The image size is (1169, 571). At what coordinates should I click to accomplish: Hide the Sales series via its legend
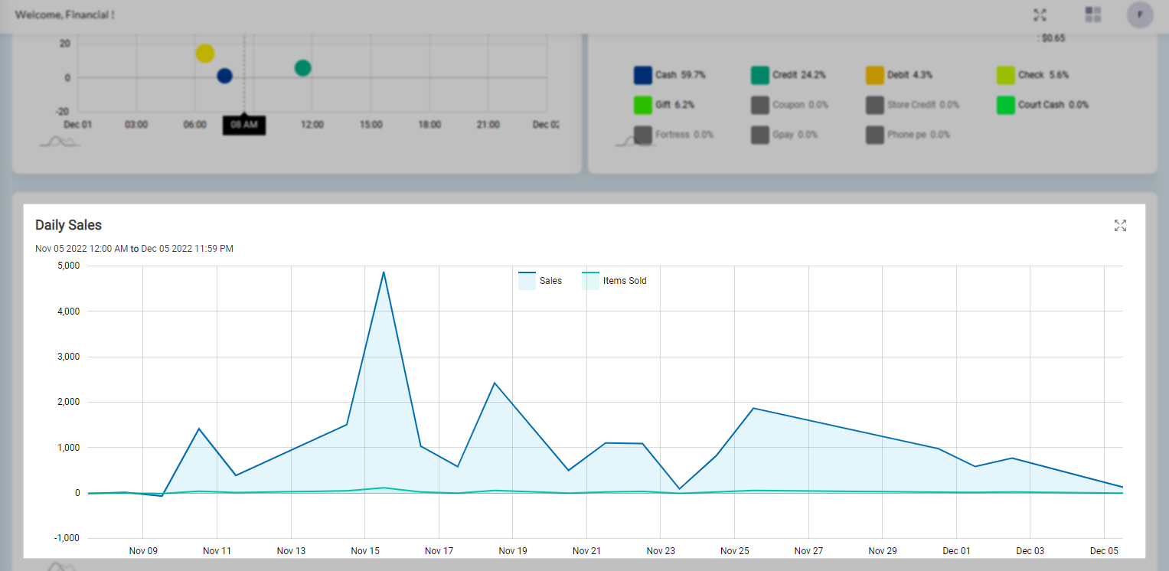(x=540, y=281)
